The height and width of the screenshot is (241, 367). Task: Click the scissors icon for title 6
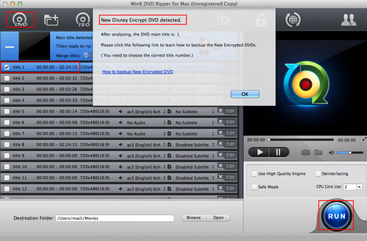click(220, 122)
